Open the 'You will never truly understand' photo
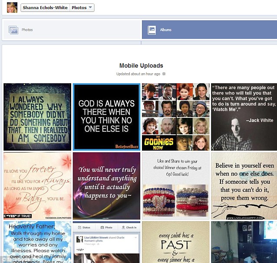277x263 pixels. (106, 186)
